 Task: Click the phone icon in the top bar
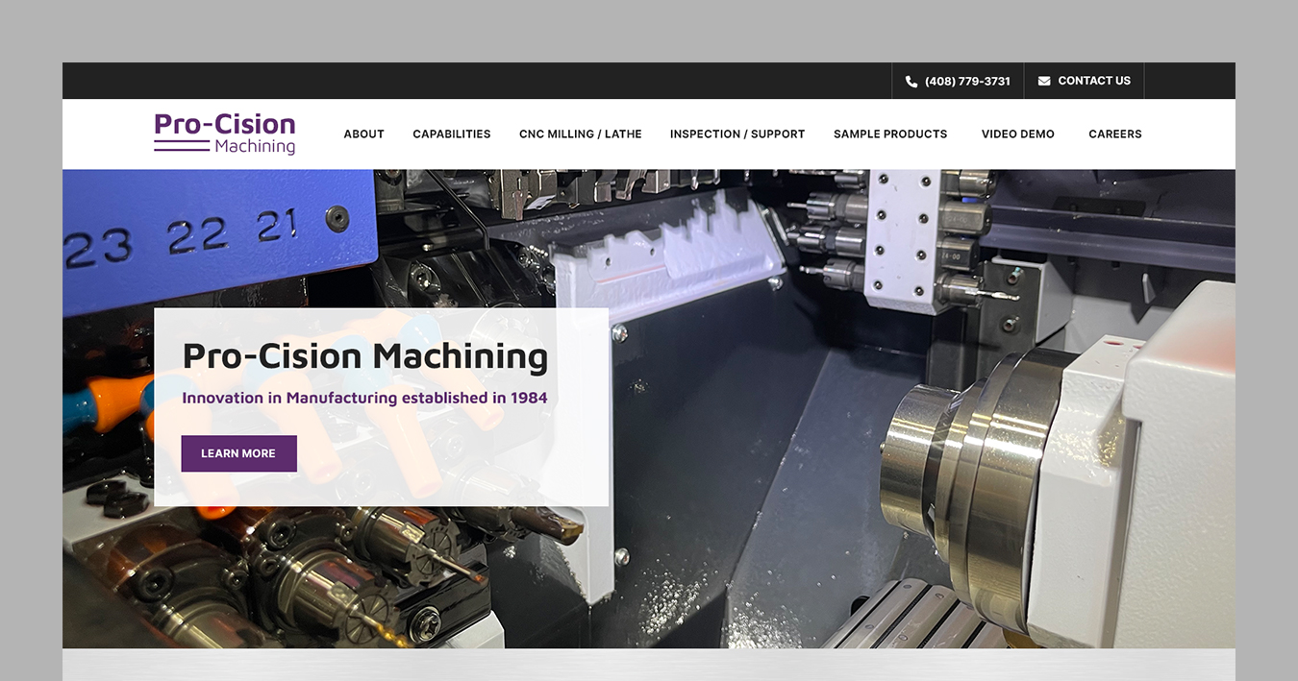coord(911,81)
